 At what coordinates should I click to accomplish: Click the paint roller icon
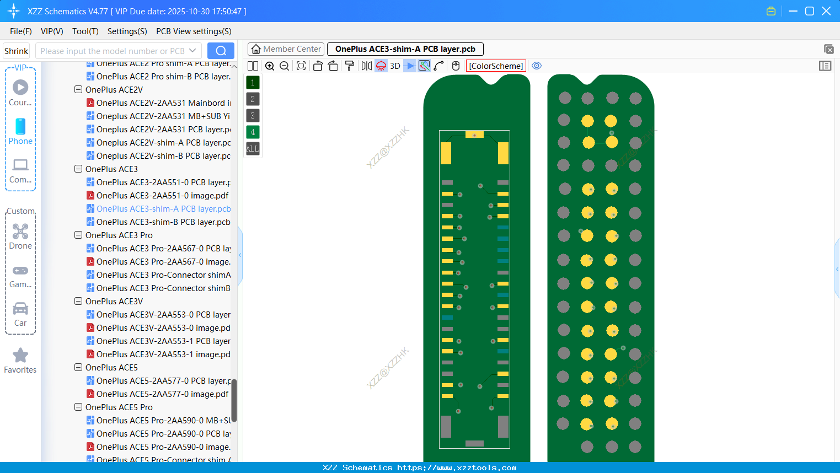350,66
